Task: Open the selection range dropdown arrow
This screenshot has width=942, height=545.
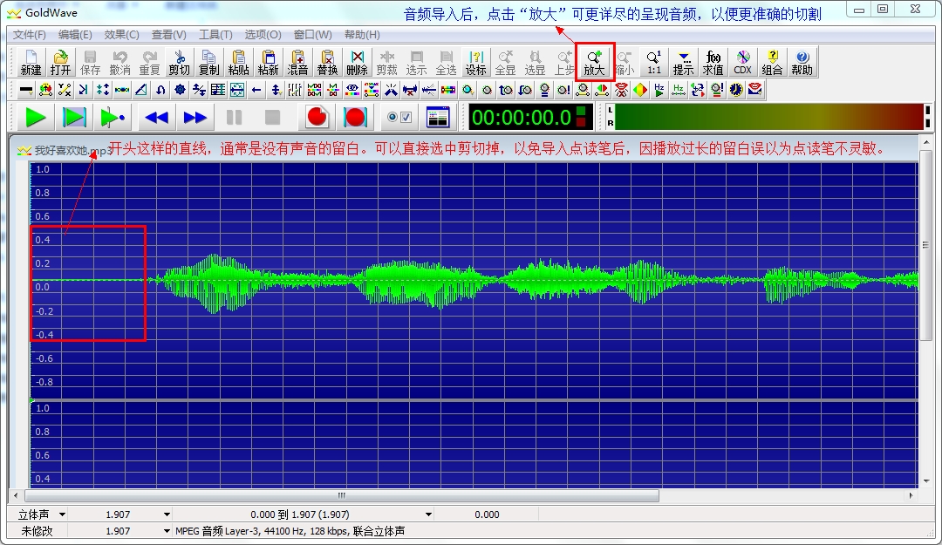Action: (427, 514)
